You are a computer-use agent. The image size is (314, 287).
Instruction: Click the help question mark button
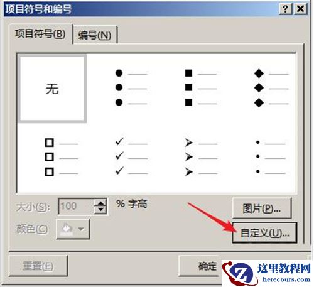click(x=285, y=9)
